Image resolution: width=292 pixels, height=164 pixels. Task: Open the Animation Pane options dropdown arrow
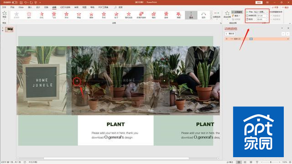(282, 28)
